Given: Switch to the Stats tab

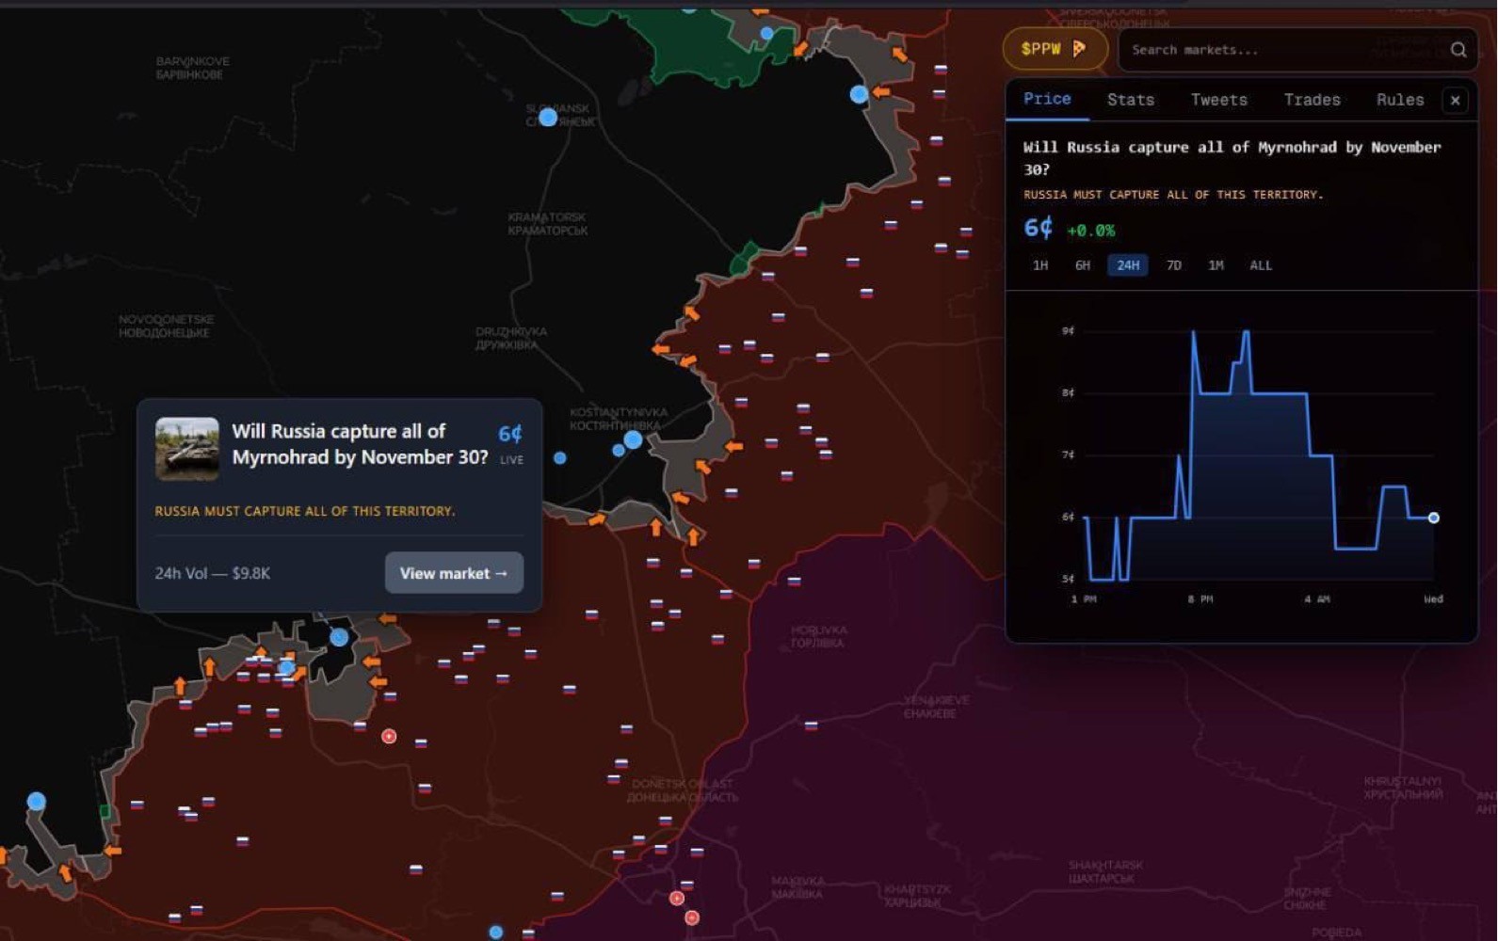Looking at the screenshot, I should click(x=1130, y=100).
